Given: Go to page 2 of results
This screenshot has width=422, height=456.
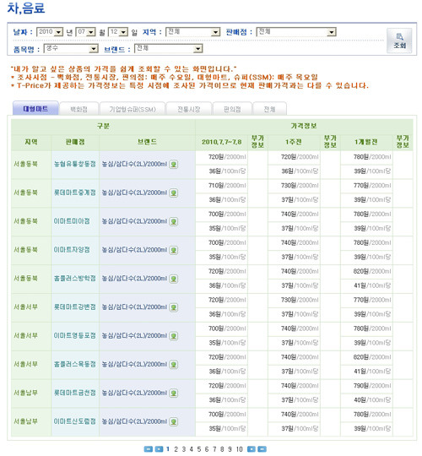Looking at the screenshot, I should [176, 449].
